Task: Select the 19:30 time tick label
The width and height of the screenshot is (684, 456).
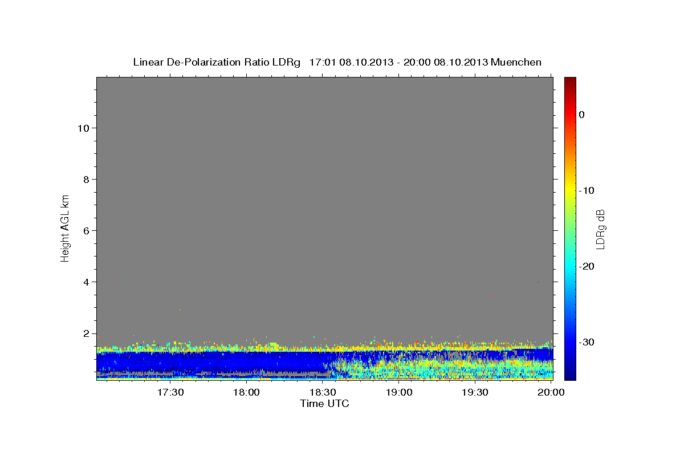Action: [475, 392]
